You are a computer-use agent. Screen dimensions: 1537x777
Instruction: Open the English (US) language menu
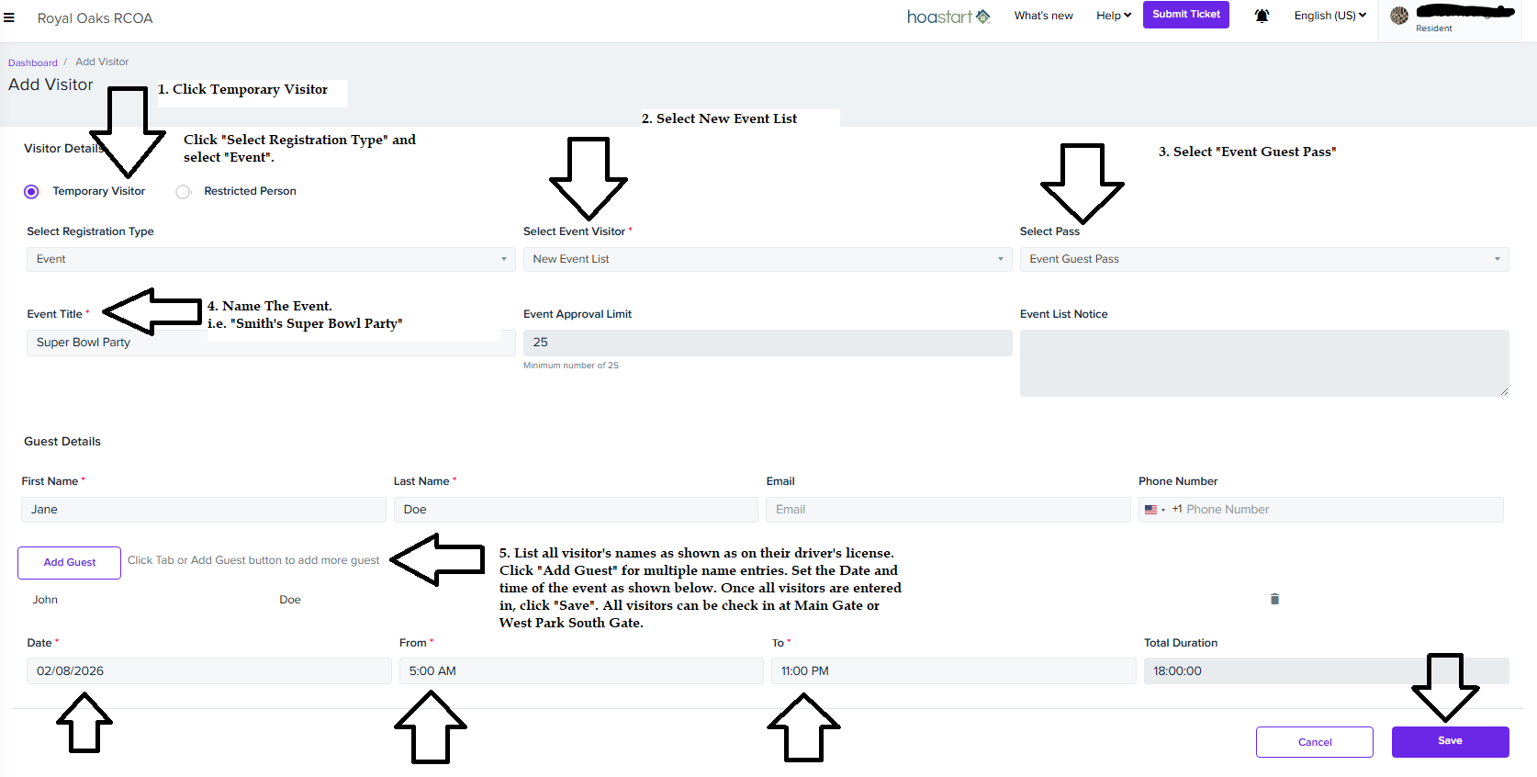(x=1329, y=16)
